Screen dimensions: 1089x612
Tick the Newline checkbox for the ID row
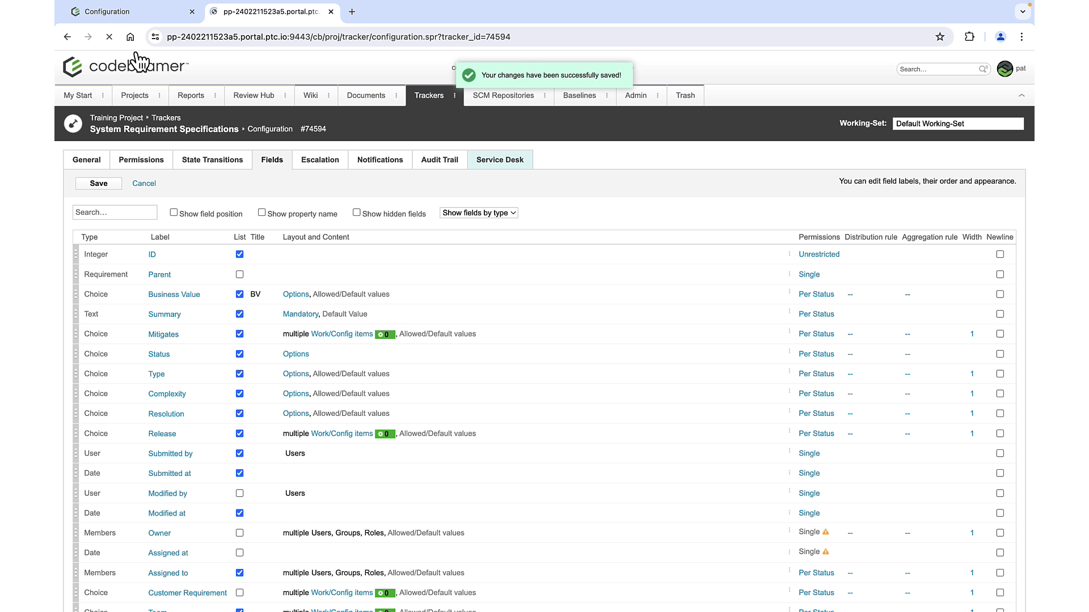click(x=1000, y=254)
